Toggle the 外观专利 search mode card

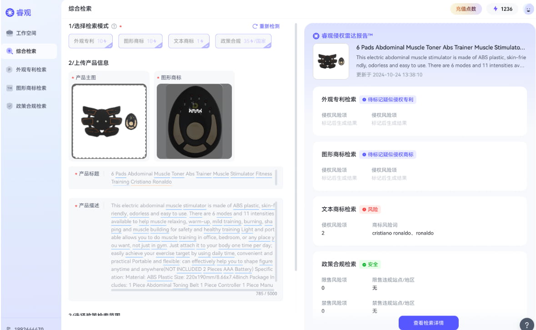pyautogui.click(x=90, y=40)
